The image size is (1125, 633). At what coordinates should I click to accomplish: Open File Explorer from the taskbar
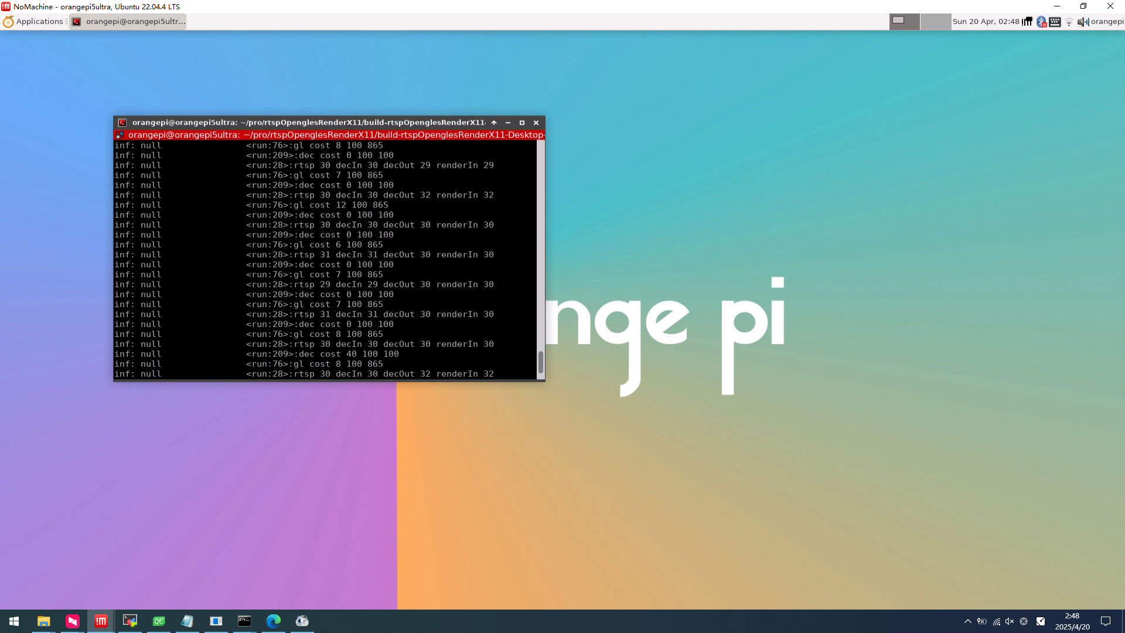tap(44, 621)
